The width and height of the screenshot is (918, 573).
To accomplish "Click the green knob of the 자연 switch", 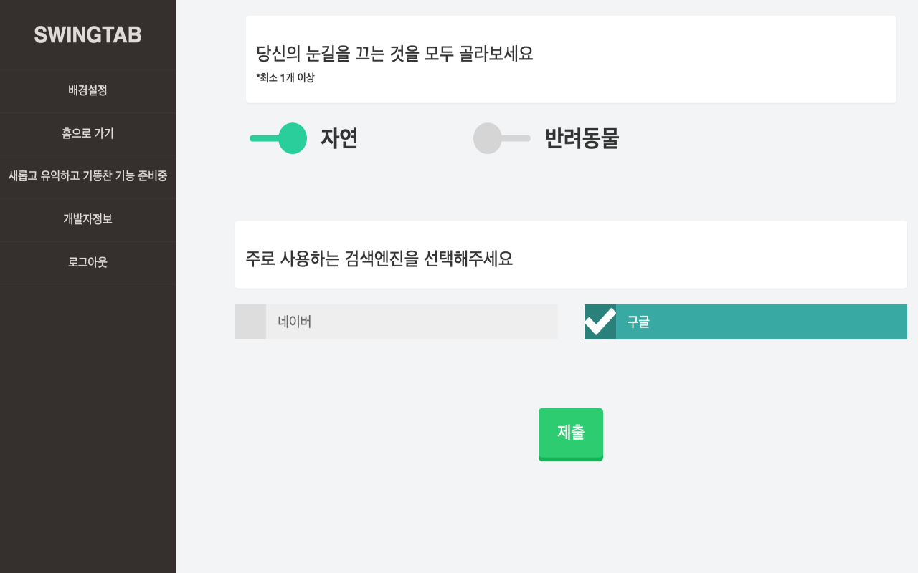I will (x=294, y=138).
